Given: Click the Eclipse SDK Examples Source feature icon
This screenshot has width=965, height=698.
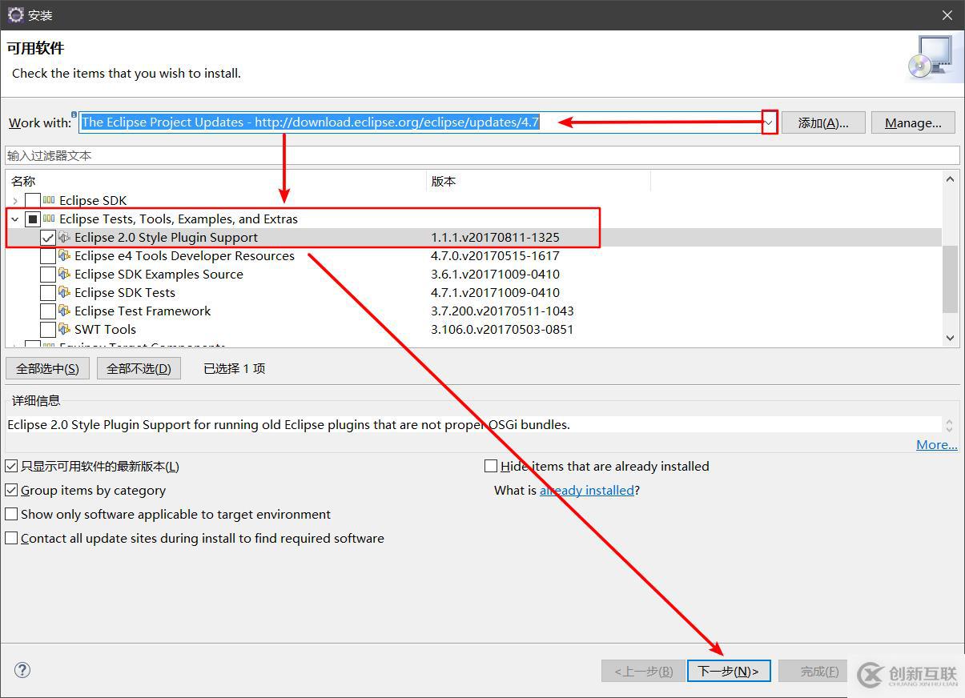Looking at the screenshot, I should pyautogui.click(x=65, y=274).
